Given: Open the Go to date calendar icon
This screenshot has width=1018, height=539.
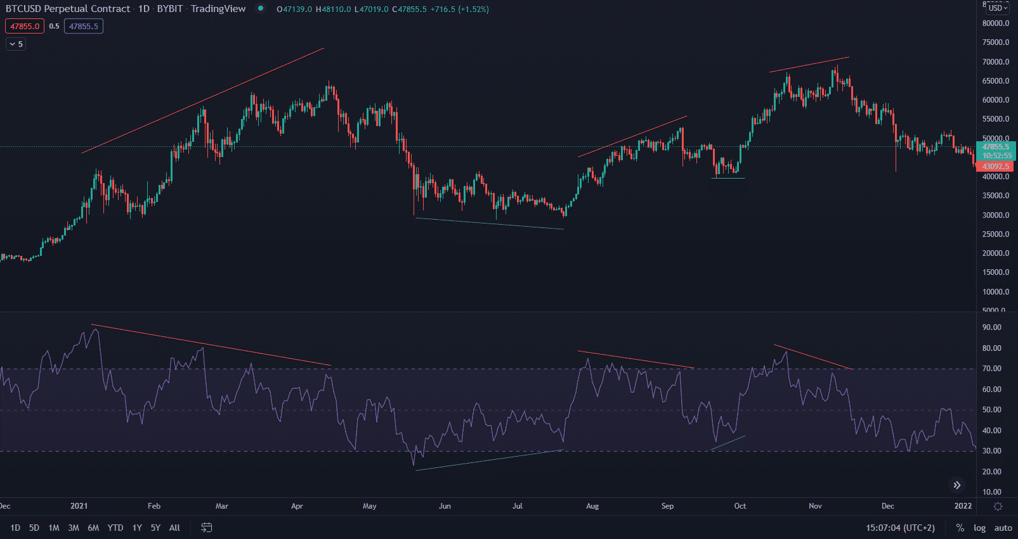Looking at the screenshot, I should (x=206, y=528).
